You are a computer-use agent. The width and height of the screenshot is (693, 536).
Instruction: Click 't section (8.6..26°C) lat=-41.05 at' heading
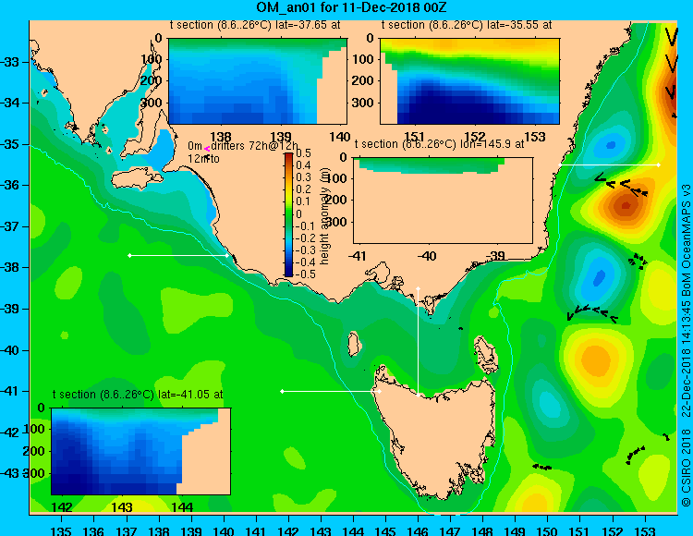pyautogui.click(x=138, y=395)
